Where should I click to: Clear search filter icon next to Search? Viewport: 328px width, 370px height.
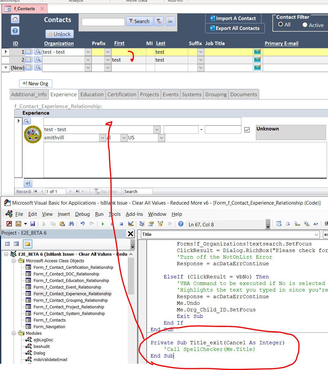[x=159, y=21]
